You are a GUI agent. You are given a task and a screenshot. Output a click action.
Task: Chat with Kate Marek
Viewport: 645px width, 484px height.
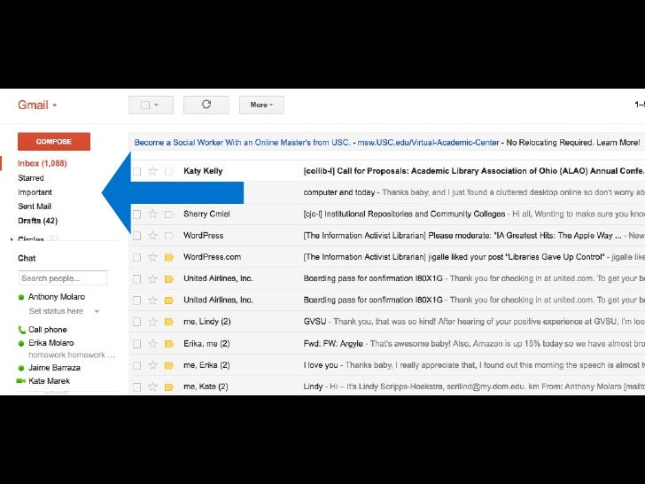pos(49,381)
